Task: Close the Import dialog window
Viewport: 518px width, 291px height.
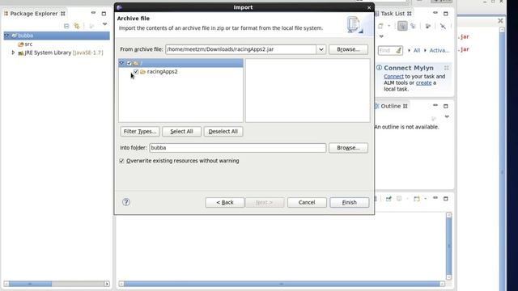Action: [369, 7]
